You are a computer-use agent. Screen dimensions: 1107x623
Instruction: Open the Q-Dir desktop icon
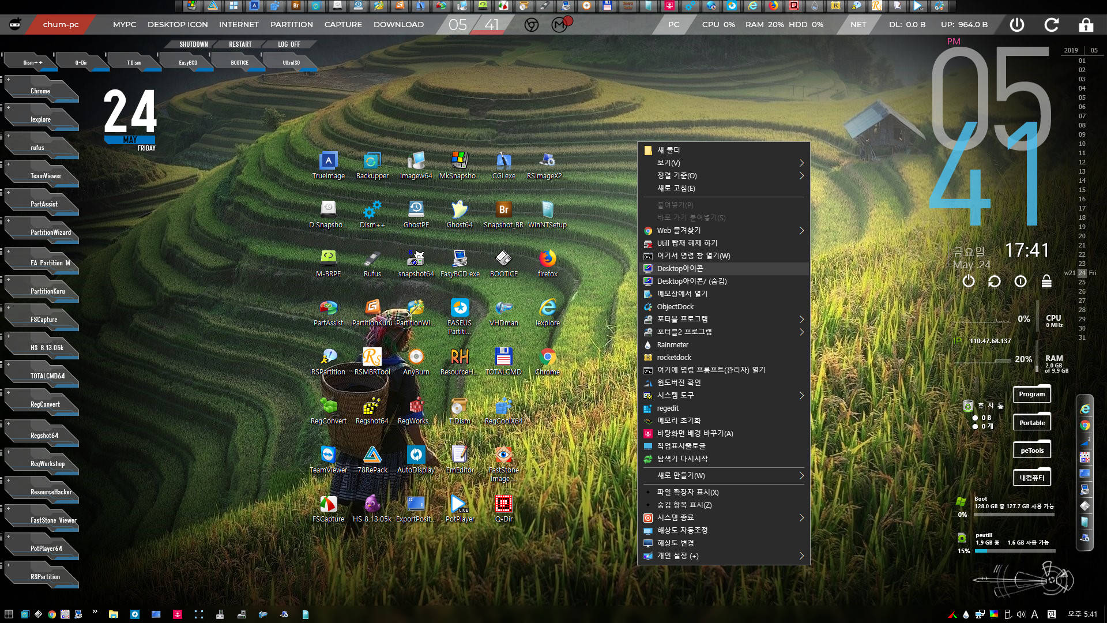(x=503, y=509)
